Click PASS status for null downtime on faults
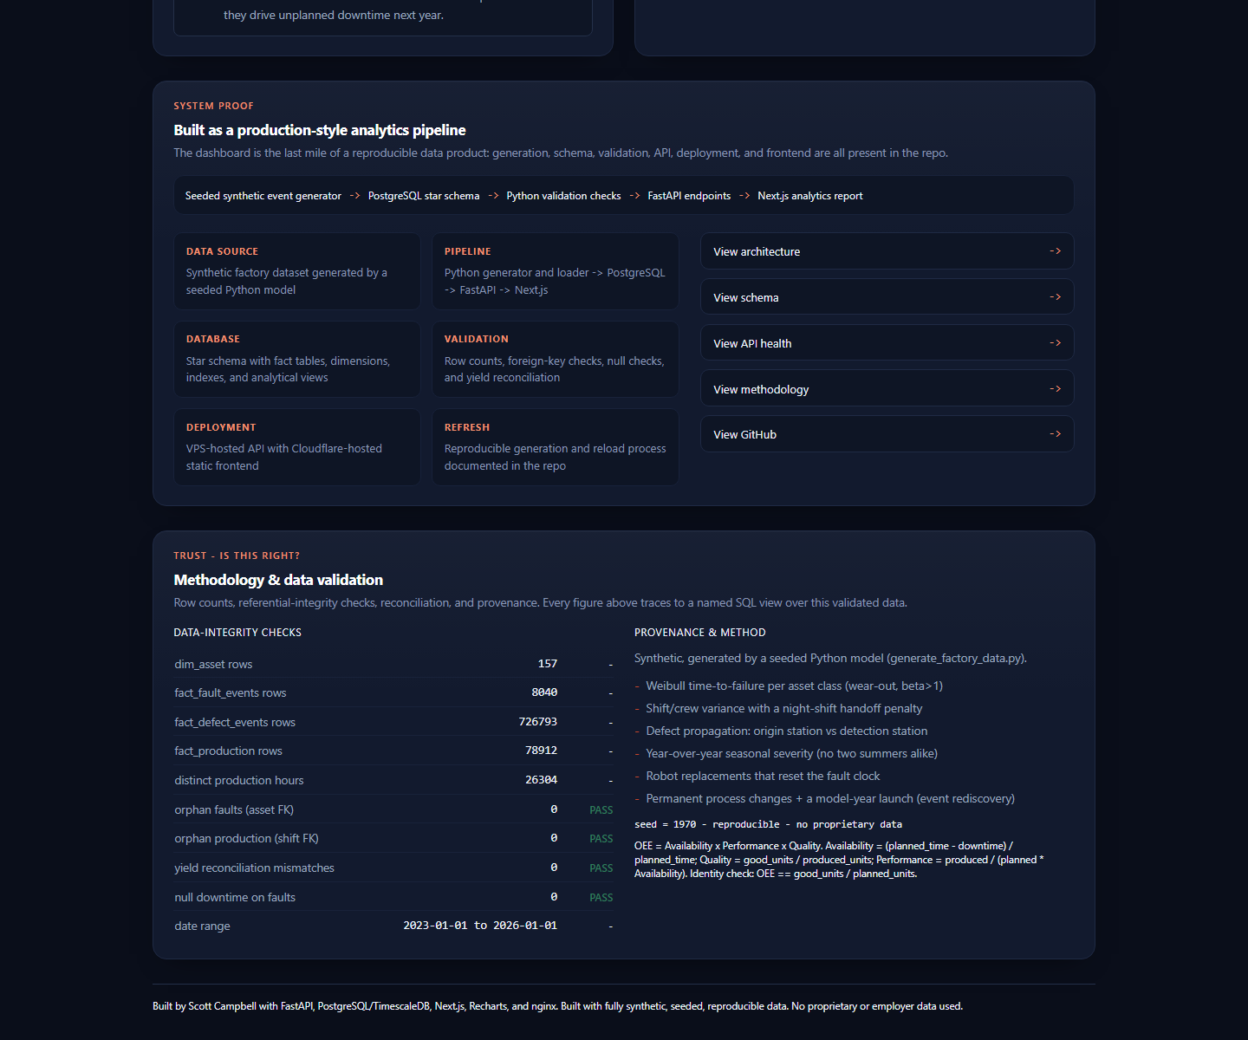This screenshot has width=1248, height=1040. 601,898
